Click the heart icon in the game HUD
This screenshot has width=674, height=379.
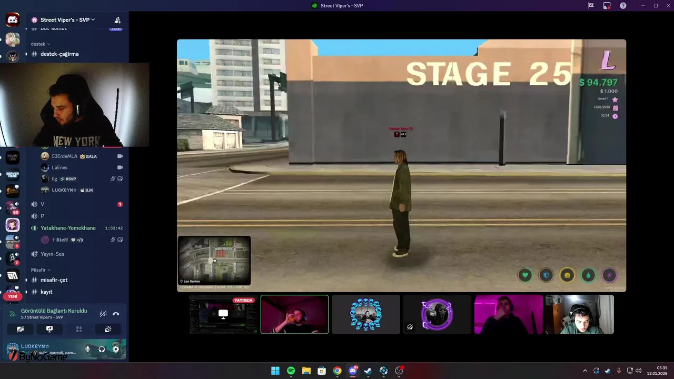[x=525, y=275]
